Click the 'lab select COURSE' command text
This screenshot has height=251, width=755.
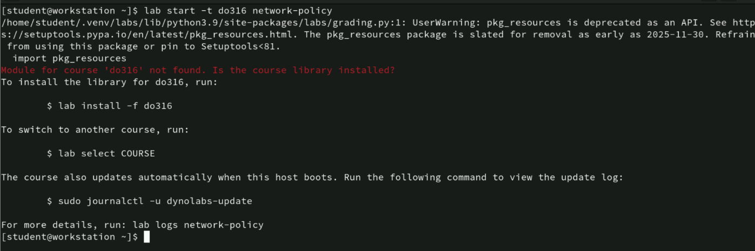106,153
